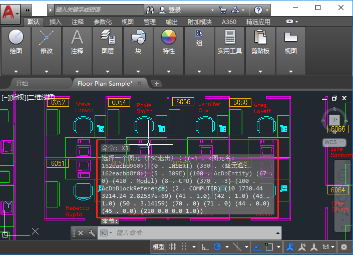Open the 实用工具 (Utilities) calculator icon

pyautogui.click(x=230, y=37)
